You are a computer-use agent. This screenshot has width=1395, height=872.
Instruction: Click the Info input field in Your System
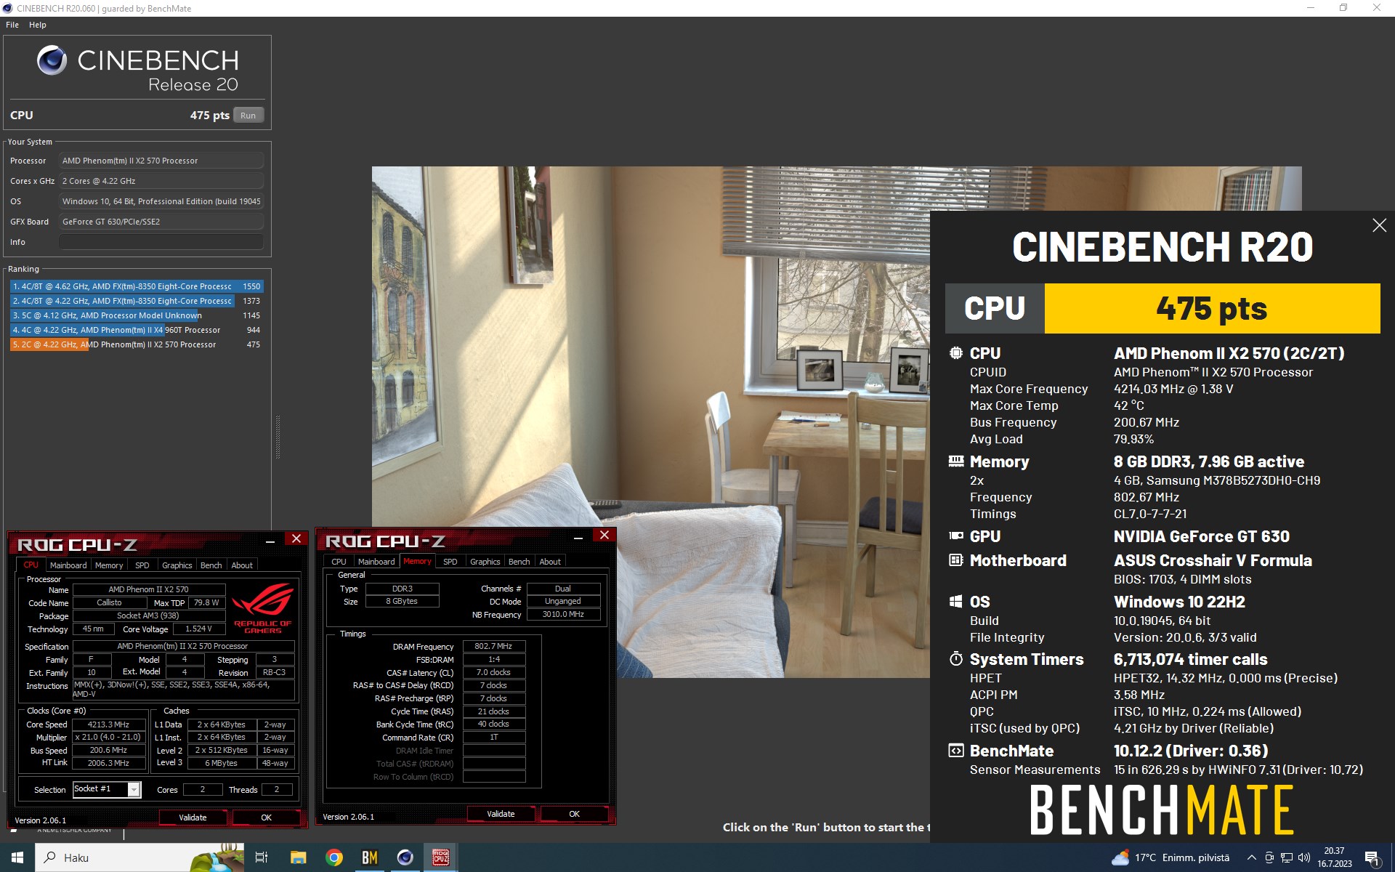[161, 242]
